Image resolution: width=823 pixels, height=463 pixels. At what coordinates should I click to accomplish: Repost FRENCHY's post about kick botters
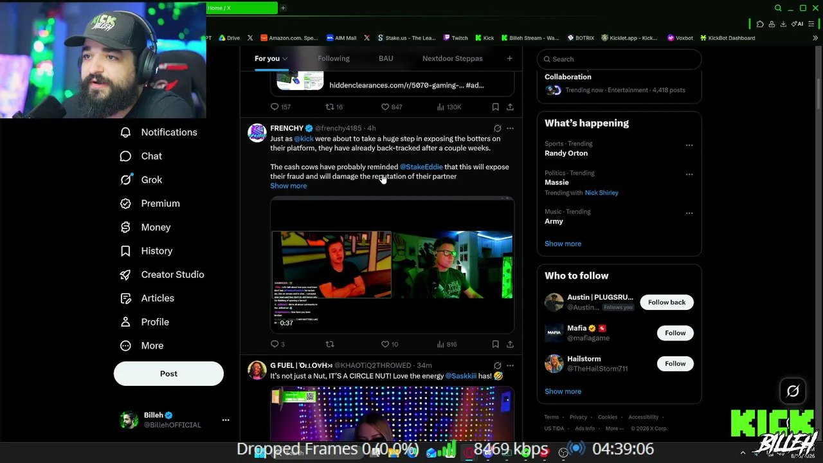pos(330,344)
